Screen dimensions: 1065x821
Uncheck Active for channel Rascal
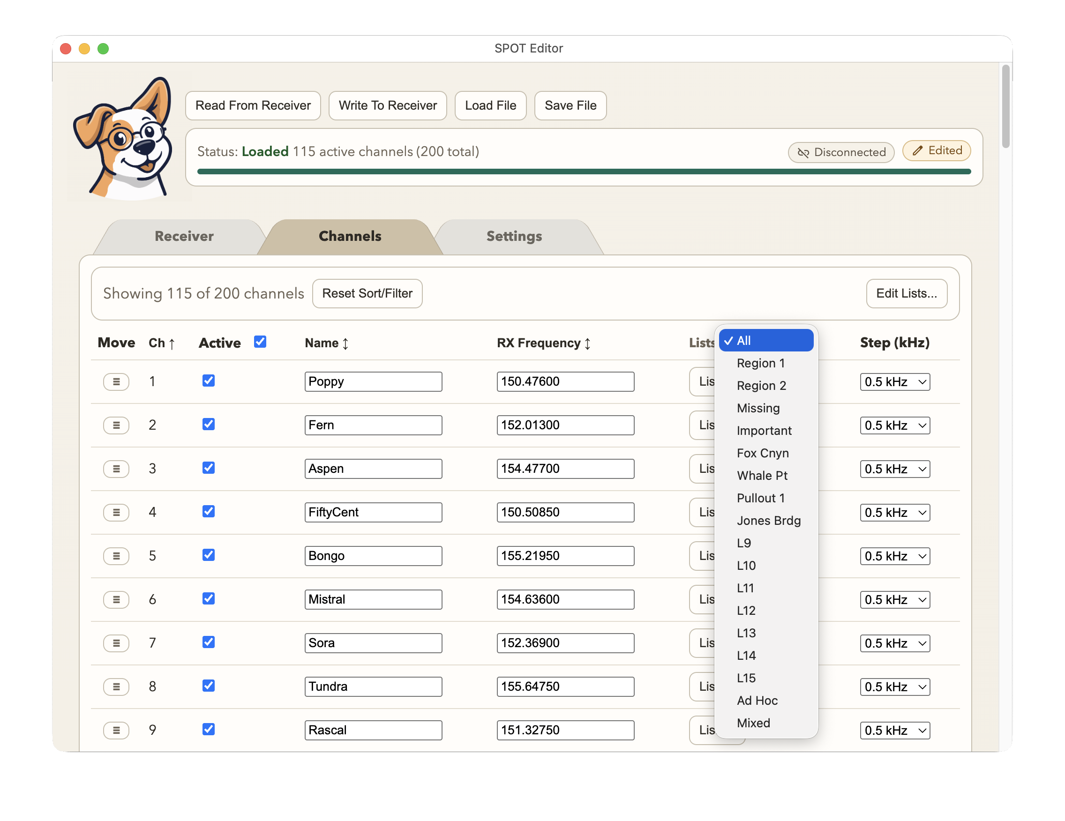(208, 729)
